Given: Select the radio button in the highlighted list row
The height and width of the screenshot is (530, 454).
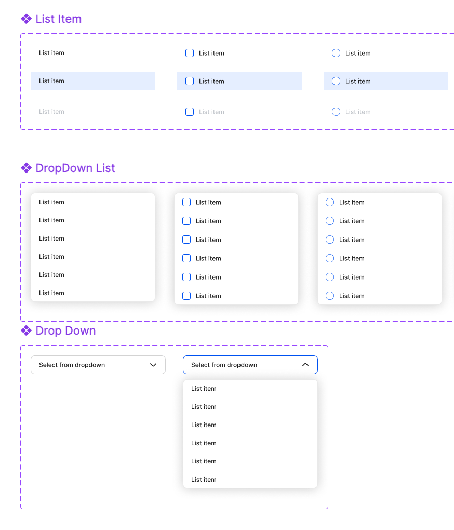Looking at the screenshot, I should click(336, 81).
